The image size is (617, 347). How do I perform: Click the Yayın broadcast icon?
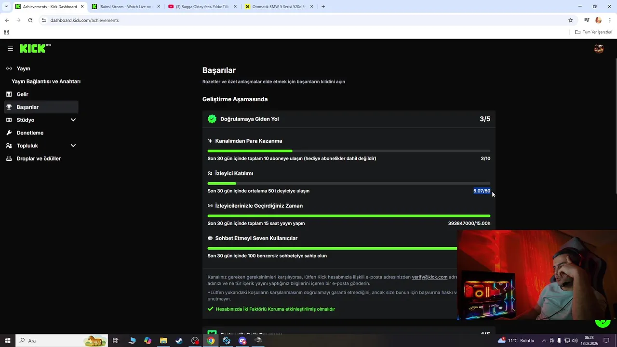(x=9, y=68)
